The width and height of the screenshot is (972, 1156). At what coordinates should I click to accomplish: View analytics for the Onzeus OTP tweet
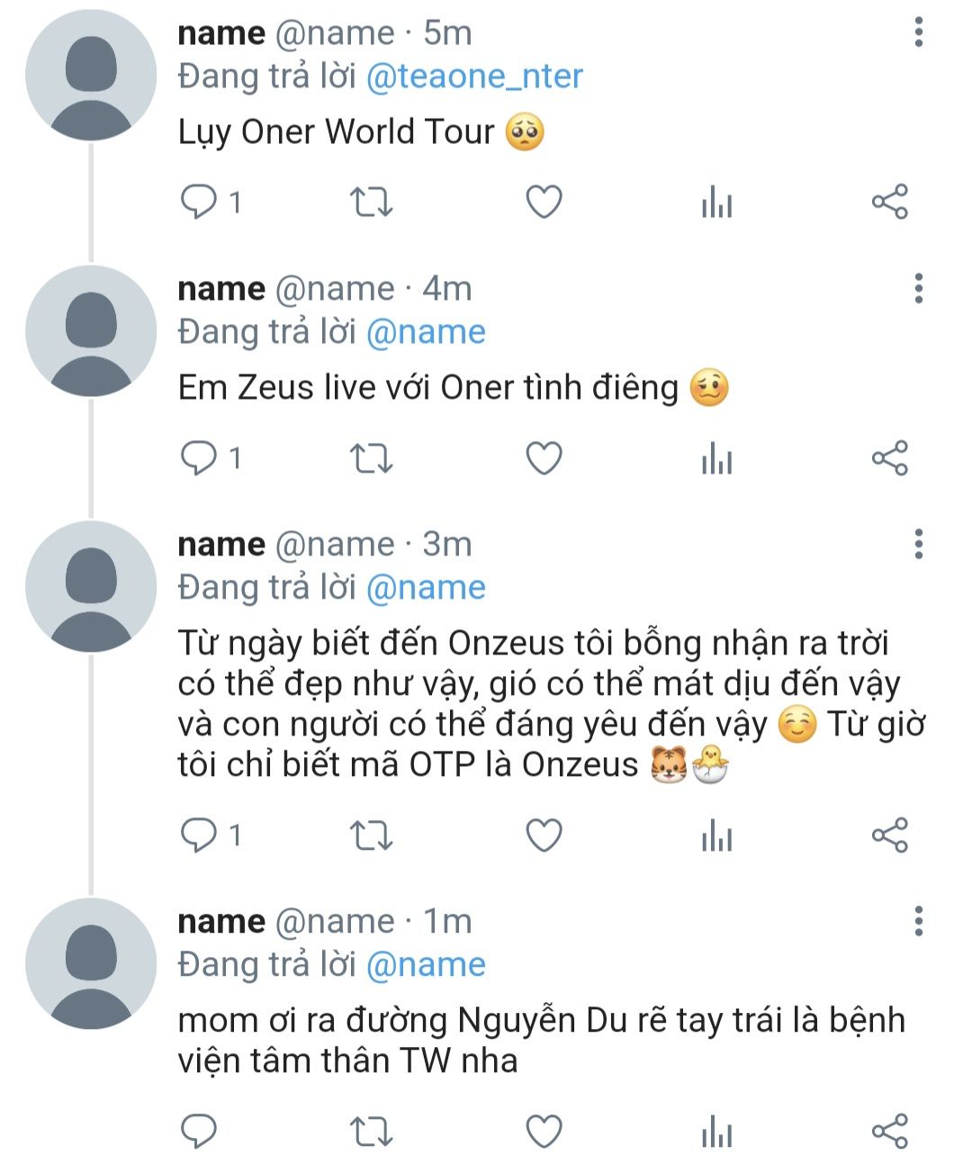click(716, 836)
